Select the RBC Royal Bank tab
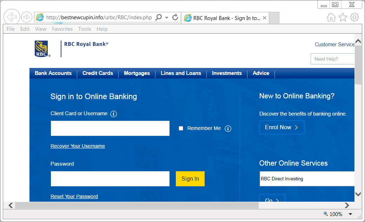The height and width of the screenshot is (222, 365). 225,18
